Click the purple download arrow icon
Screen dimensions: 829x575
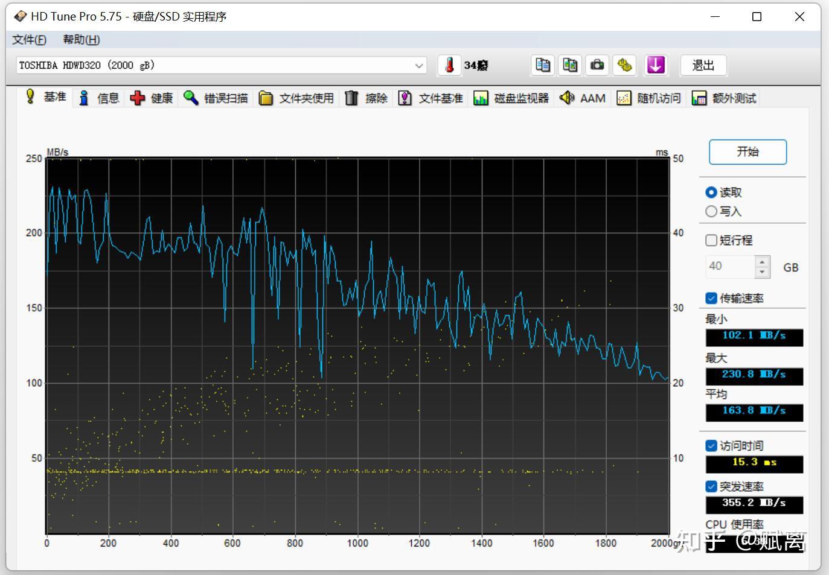656,65
